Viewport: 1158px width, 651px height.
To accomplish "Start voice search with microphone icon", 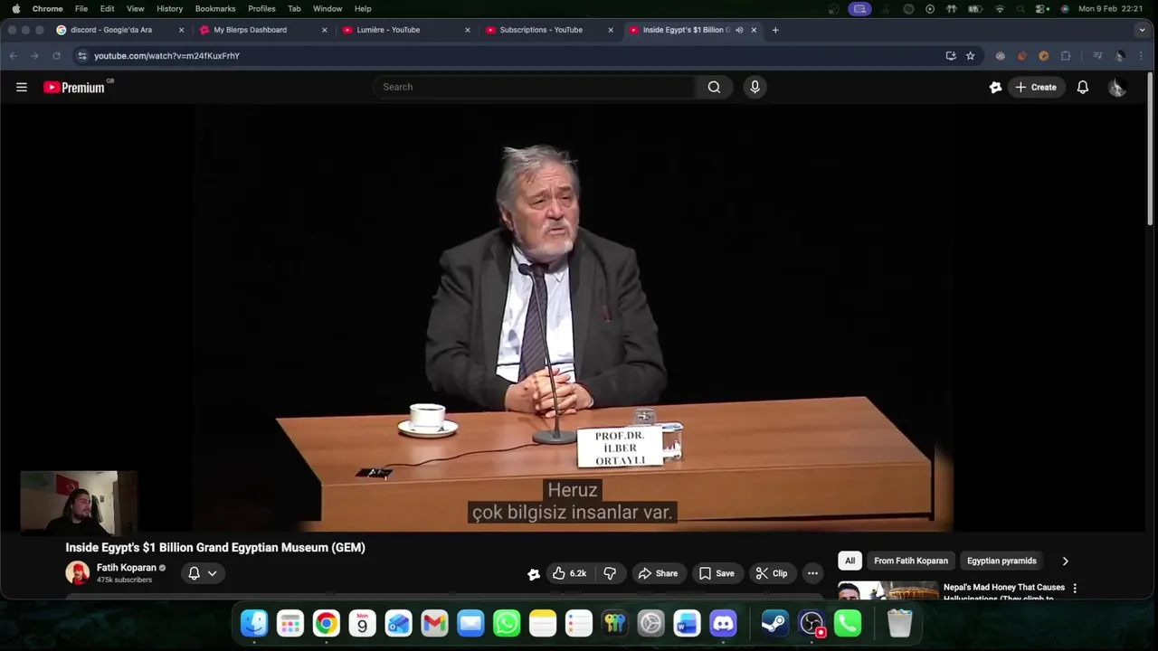I will click(755, 87).
